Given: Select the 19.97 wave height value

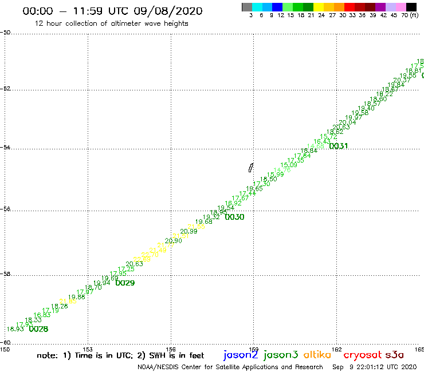Looking at the screenshot, I should (x=354, y=117).
